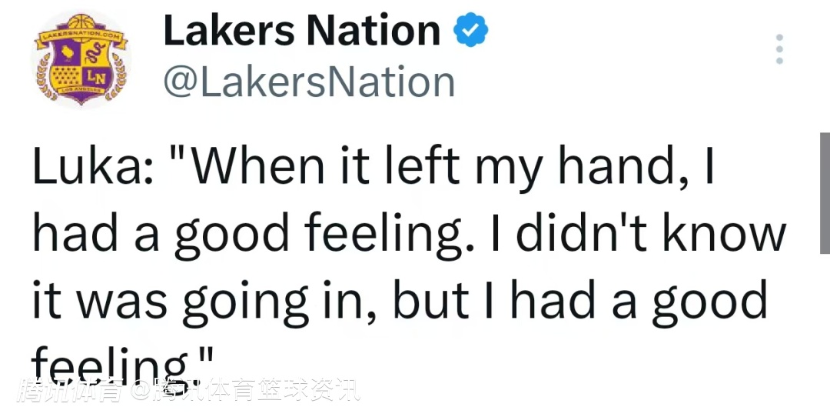Image resolution: width=830 pixels, height=417 pixels.
Task: Open the @腾讯体育篮球资讯 watermark handle
Action: (244, 392)
